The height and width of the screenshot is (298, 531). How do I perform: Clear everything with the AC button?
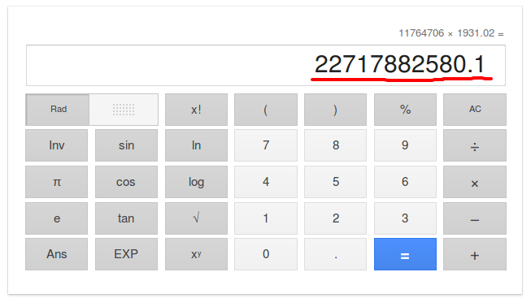click(474, 110)
